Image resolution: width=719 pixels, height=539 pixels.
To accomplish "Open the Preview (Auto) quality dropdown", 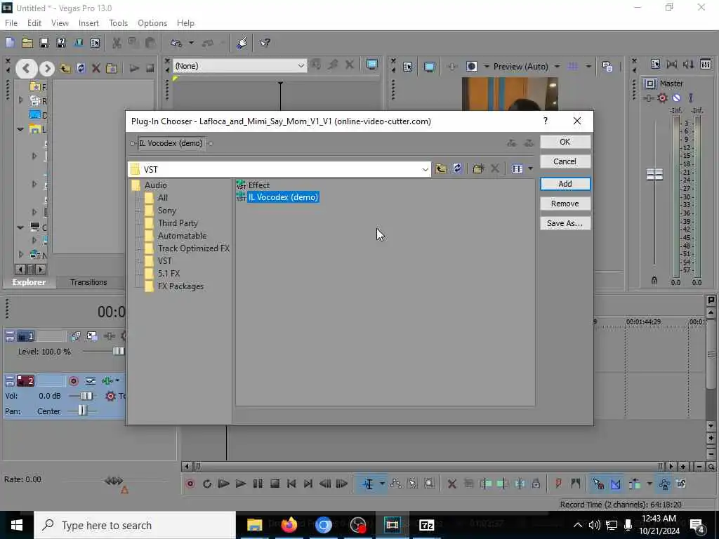I will (x=557, y=67).
